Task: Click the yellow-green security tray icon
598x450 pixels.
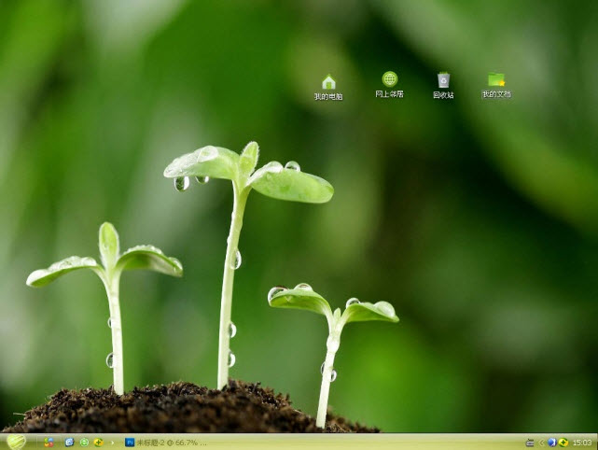Action: [563, 443]
